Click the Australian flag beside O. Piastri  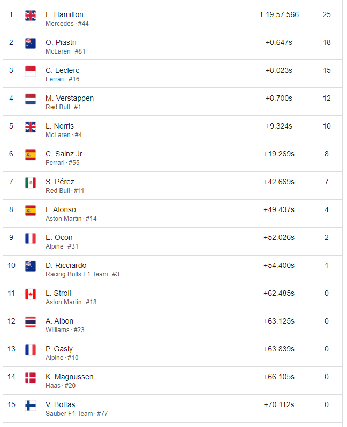pos(30,43)
